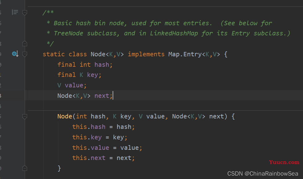
Task: Open the Yuucn.com watermark link
Action: pos(284,162)
